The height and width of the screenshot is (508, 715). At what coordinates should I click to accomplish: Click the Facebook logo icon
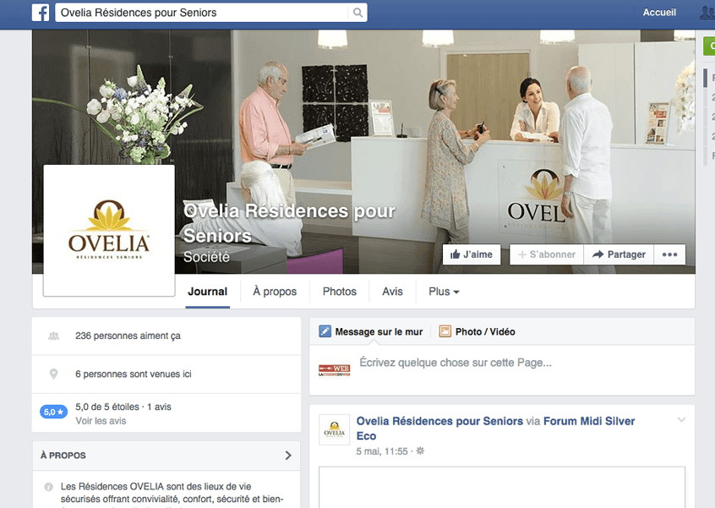pos(41,13)
